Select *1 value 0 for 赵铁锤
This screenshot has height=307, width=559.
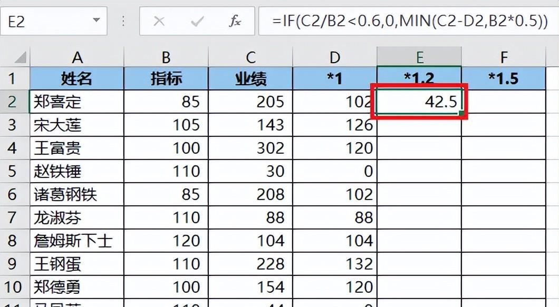[335, 171]
